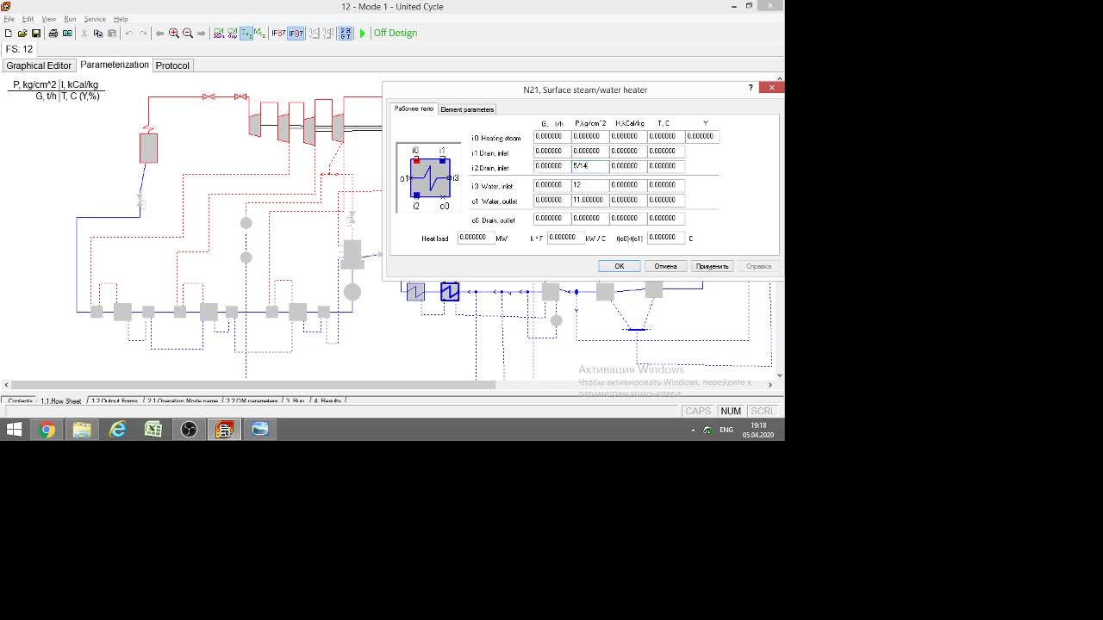Undo the last action via toolbar
Screen dimensions: 1103x620
click(129, 34)
